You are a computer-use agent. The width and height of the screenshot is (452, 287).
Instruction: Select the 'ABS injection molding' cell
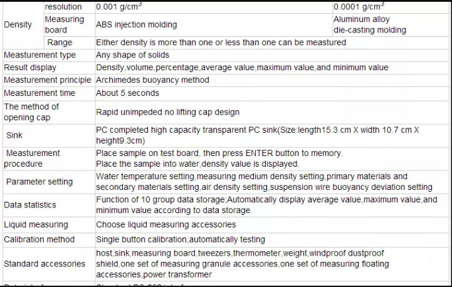click(x=136, y=25)
